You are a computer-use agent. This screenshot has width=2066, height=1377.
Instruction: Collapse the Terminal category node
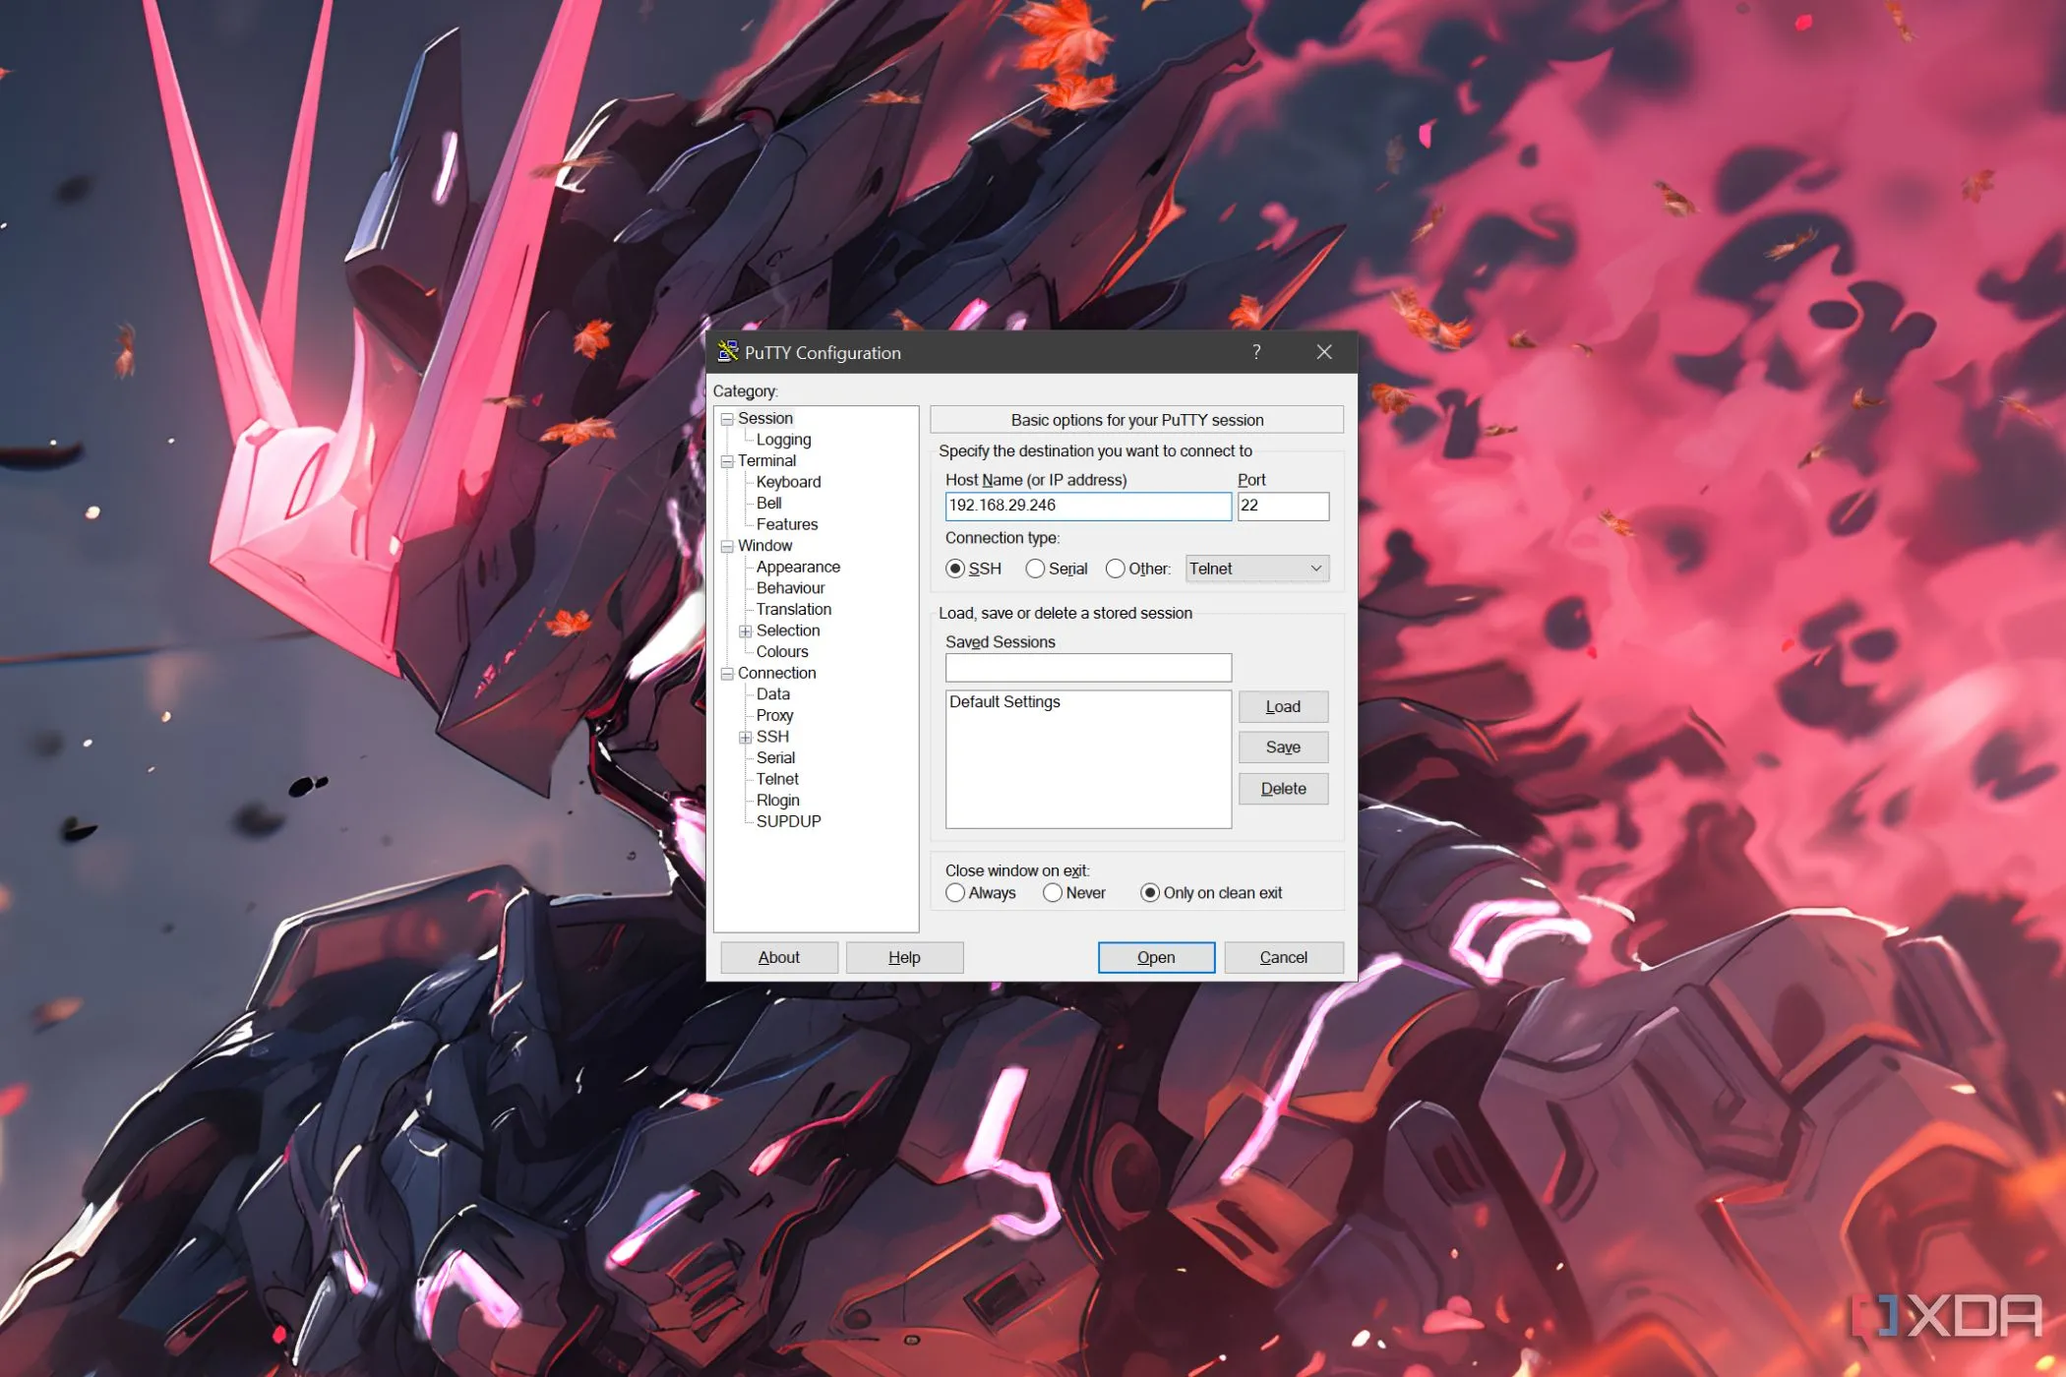coord(727,461)
